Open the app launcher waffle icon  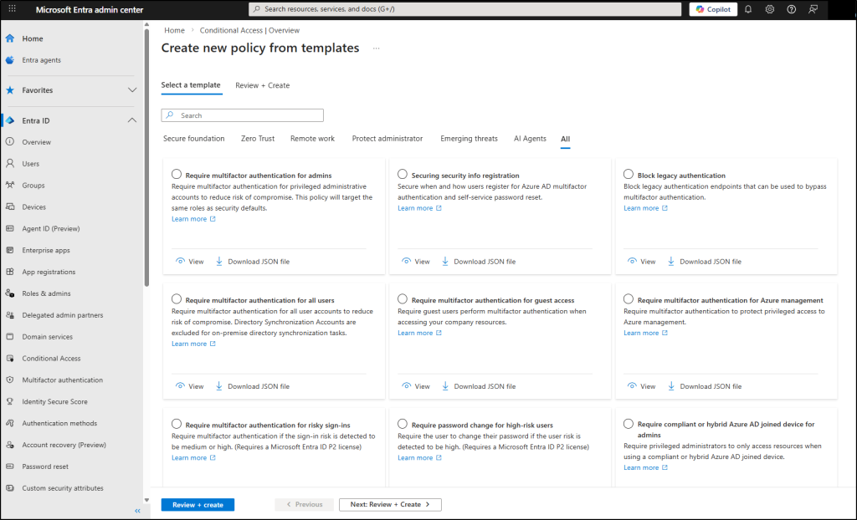[12, 9]
